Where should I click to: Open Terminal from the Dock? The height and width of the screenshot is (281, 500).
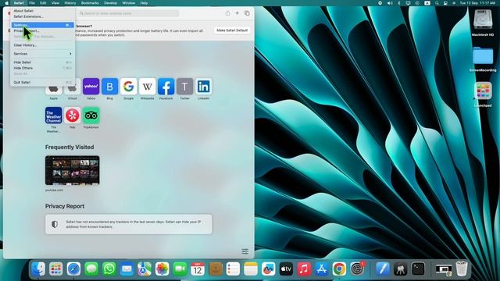point(418,269)
